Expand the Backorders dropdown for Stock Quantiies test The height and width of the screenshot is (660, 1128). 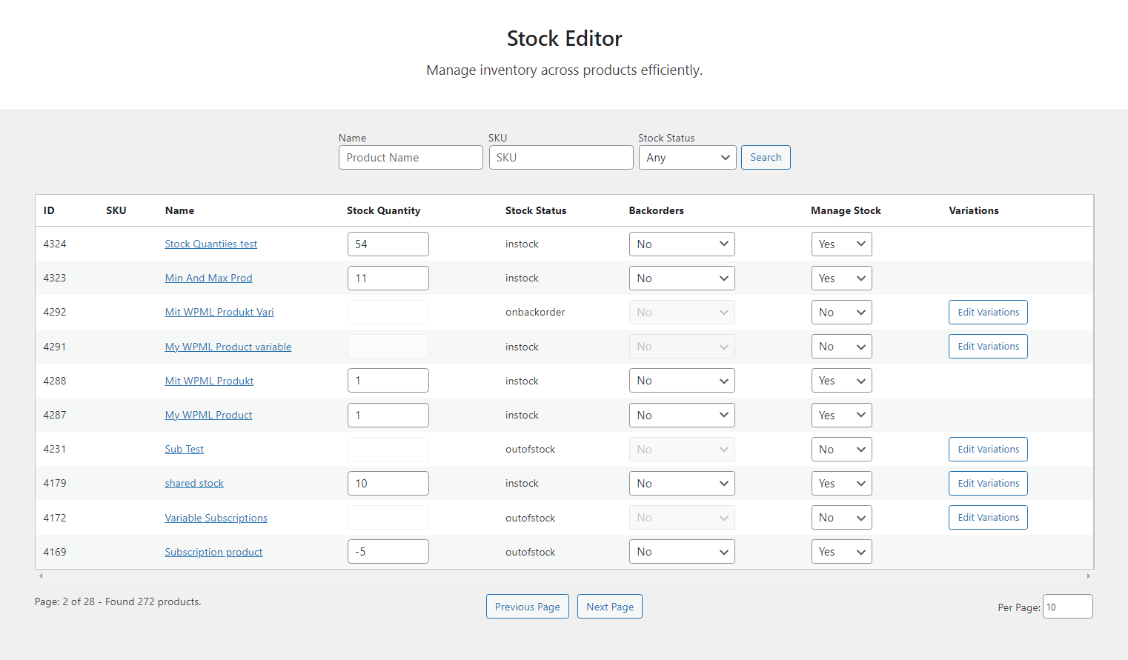681,244
